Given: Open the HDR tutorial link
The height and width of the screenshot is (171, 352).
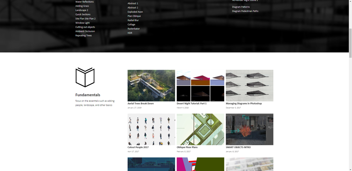Looking at the screenshot, I should click(130, 33).
